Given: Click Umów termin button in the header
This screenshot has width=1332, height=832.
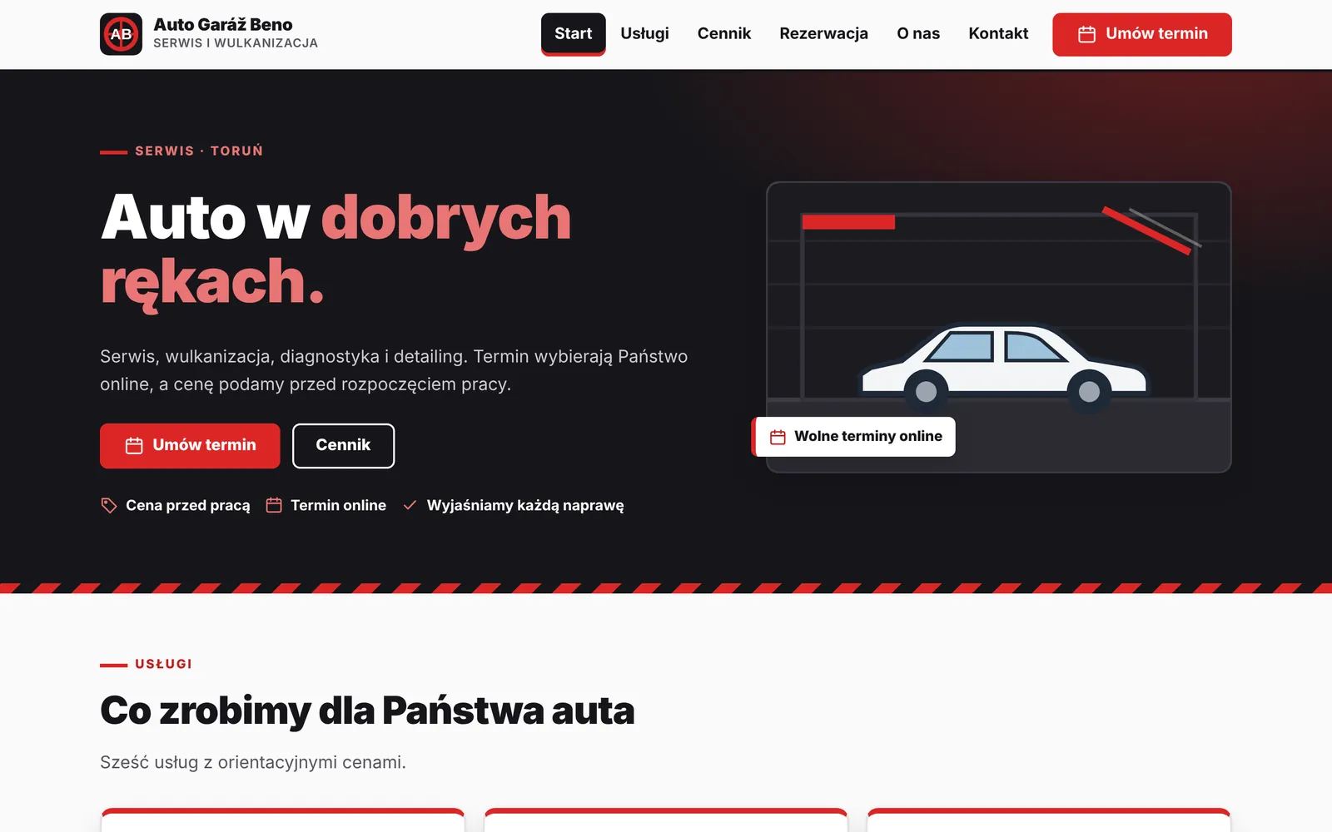Looking at the screenshot, I should pyautogui.click(x=1141, y=34).
